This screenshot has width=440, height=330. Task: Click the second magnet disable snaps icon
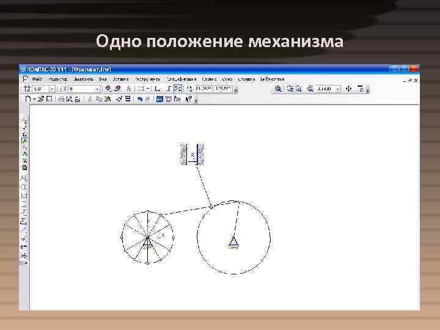[117, 89]
